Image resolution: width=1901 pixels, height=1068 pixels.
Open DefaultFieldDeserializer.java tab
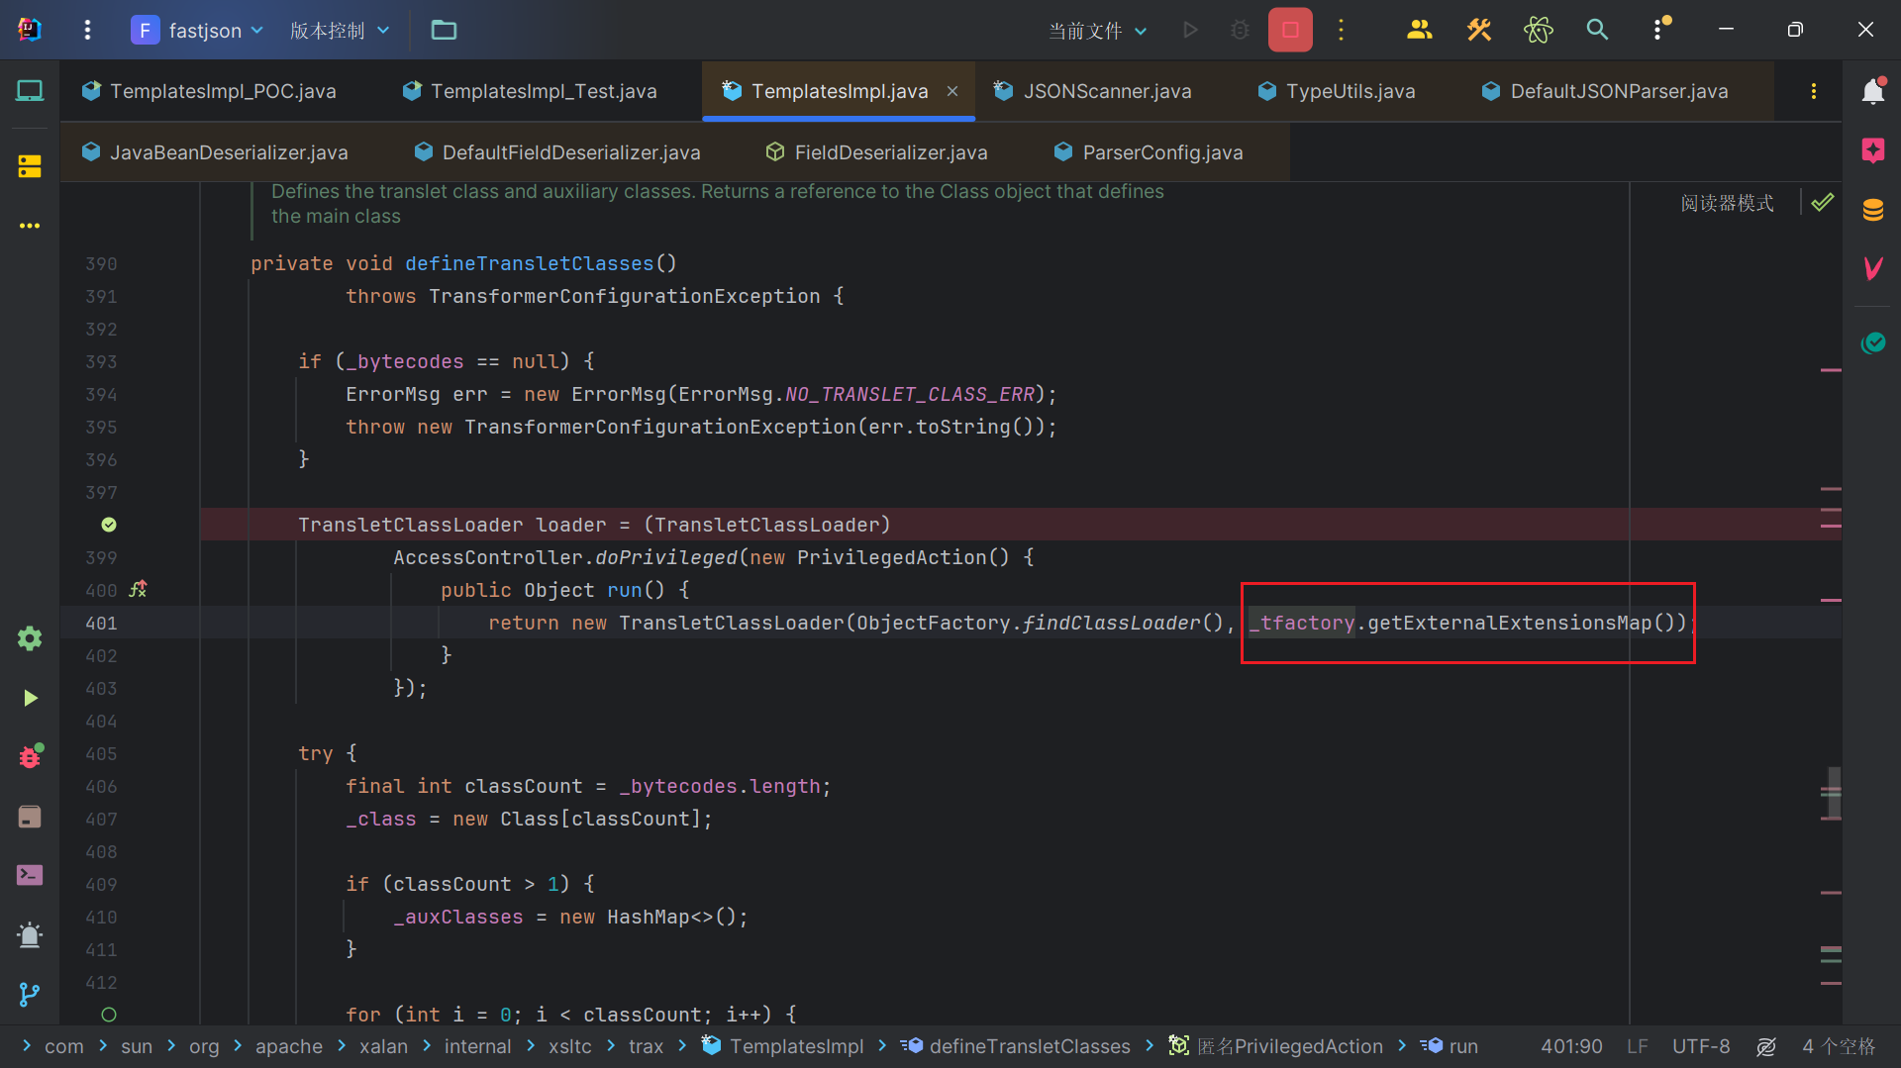557,152
